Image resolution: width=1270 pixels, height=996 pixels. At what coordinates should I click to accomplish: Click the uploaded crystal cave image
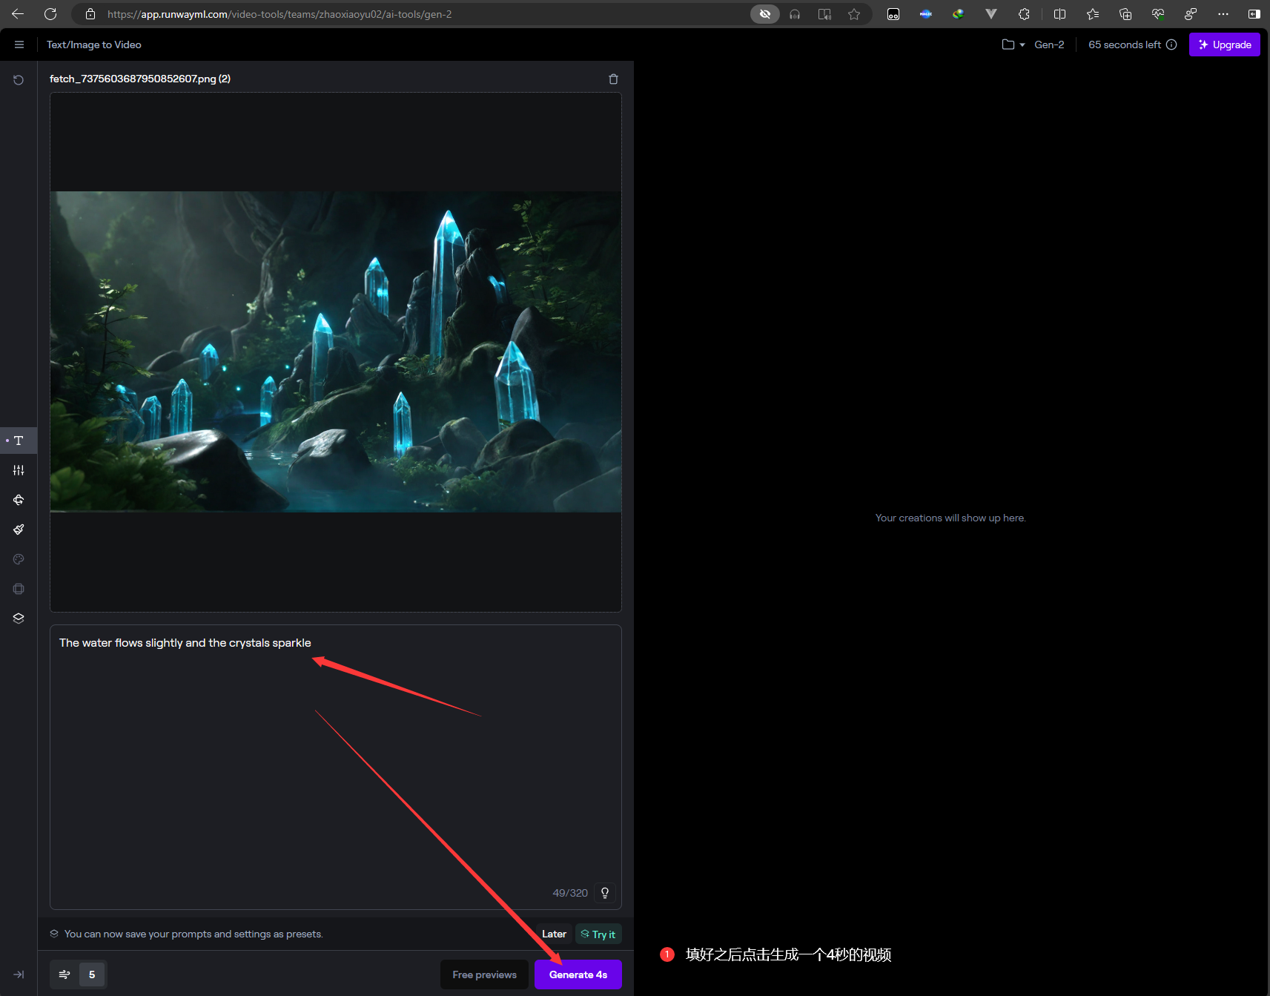click(336, 352)
